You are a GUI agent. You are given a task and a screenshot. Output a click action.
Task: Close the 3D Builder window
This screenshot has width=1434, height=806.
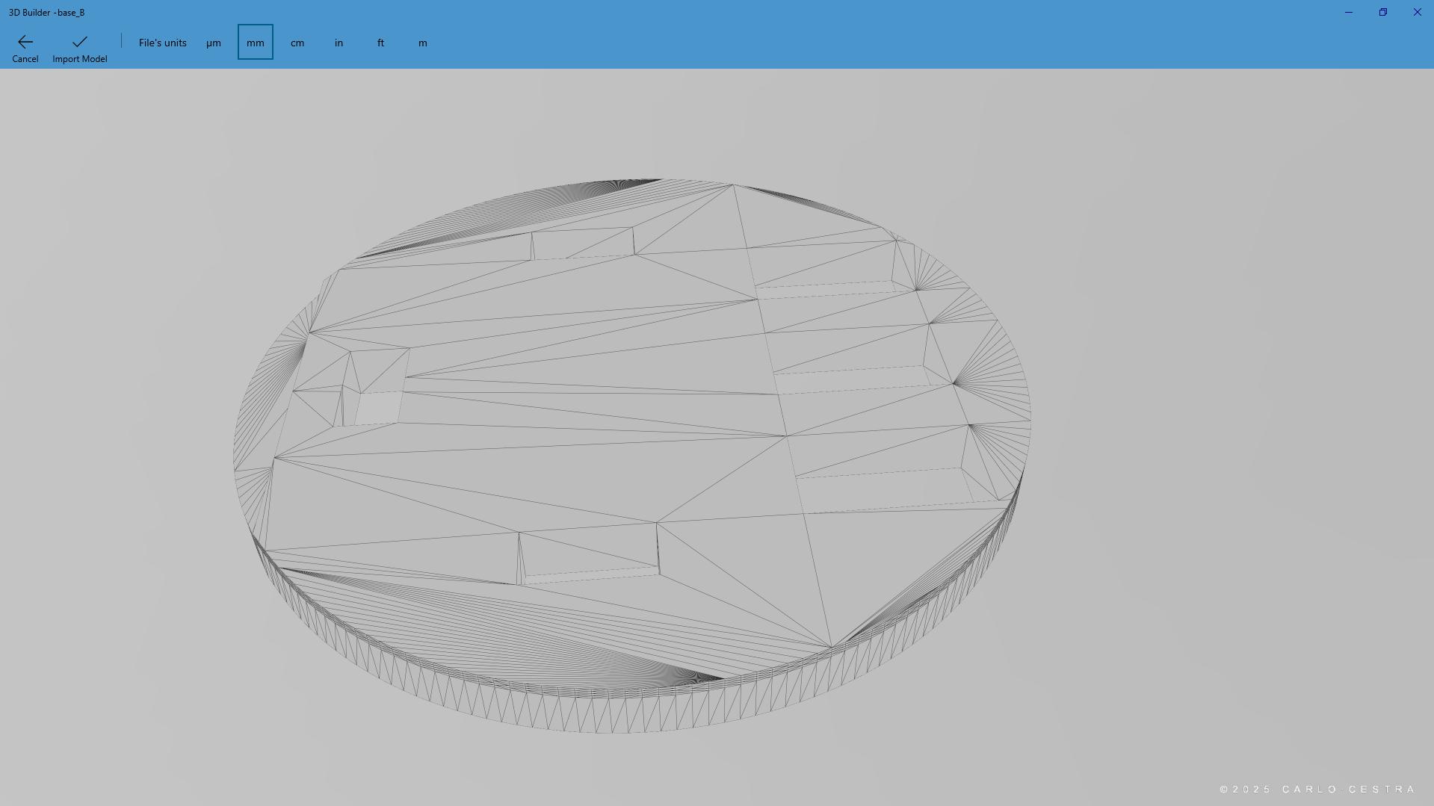(1417, 12)
